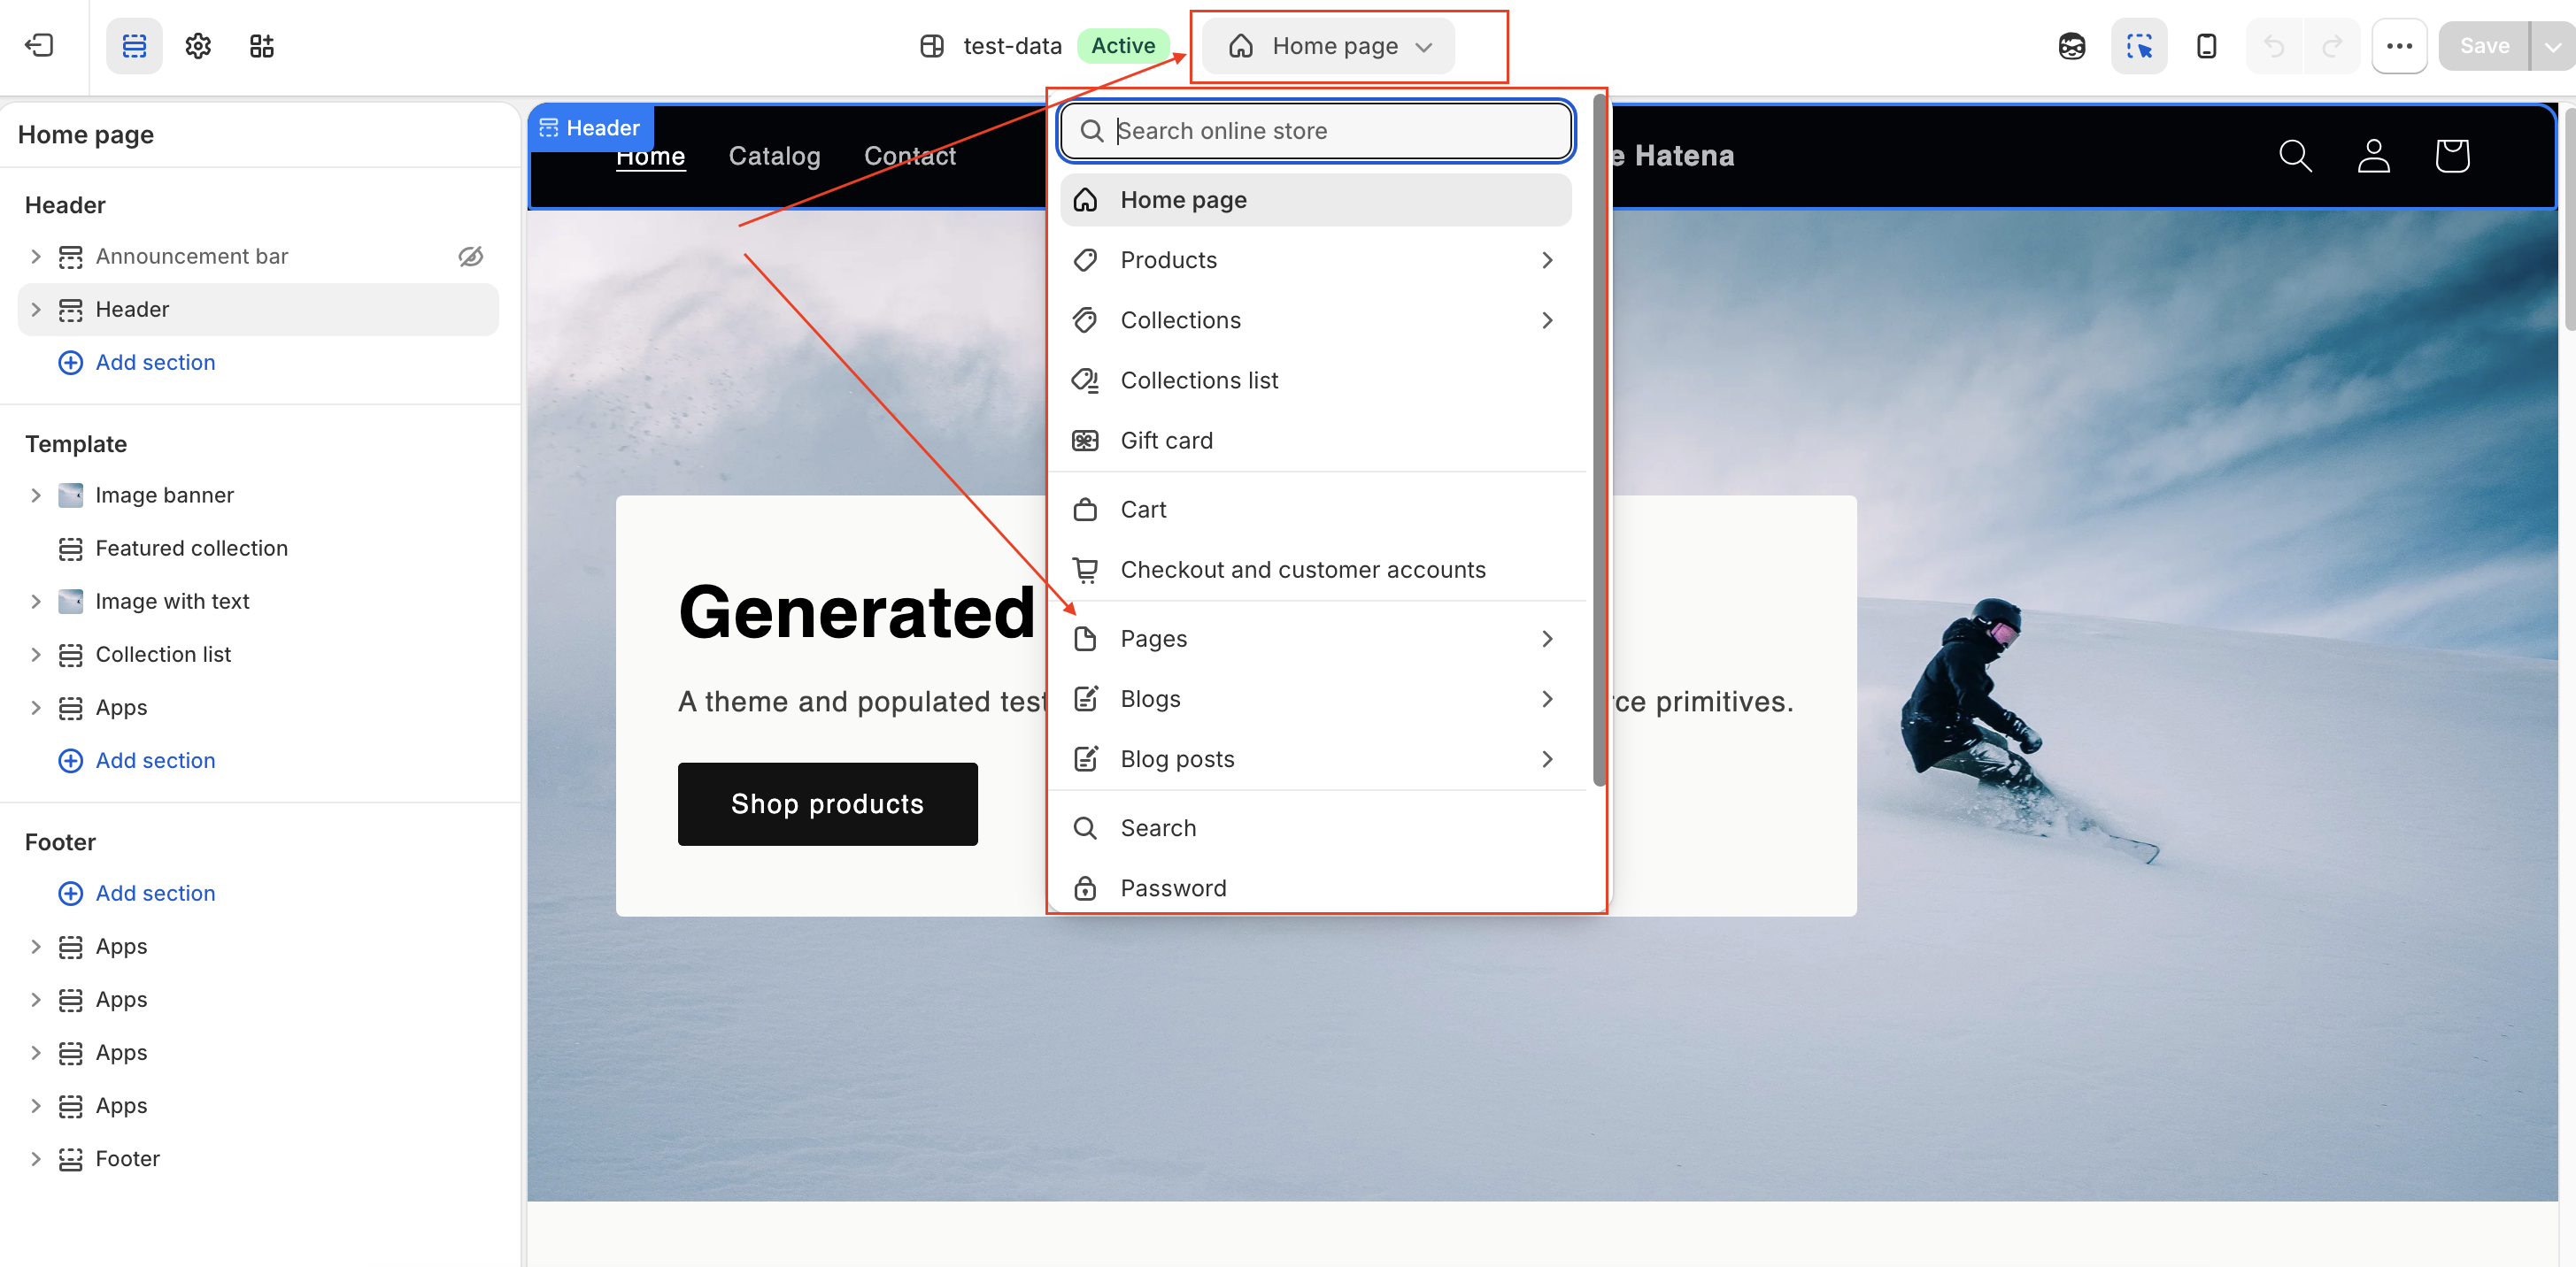
Task: Click the account icon in store header
Action: [x=2373, y=156]
